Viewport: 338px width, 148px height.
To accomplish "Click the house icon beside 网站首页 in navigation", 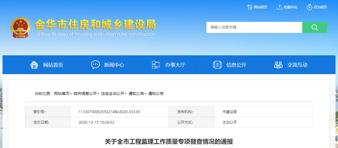I will (x=34, y=65).
